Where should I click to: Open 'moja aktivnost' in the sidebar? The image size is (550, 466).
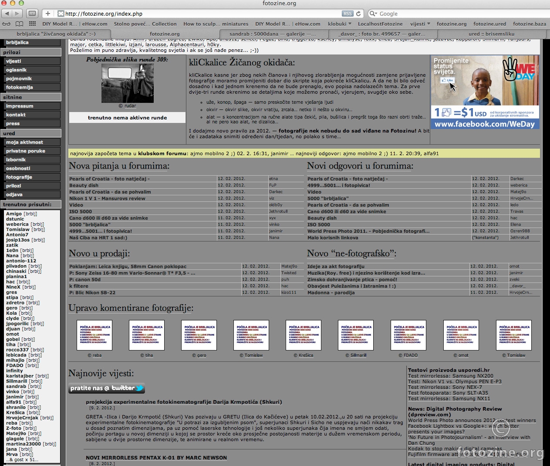click(x=33, y=143)
